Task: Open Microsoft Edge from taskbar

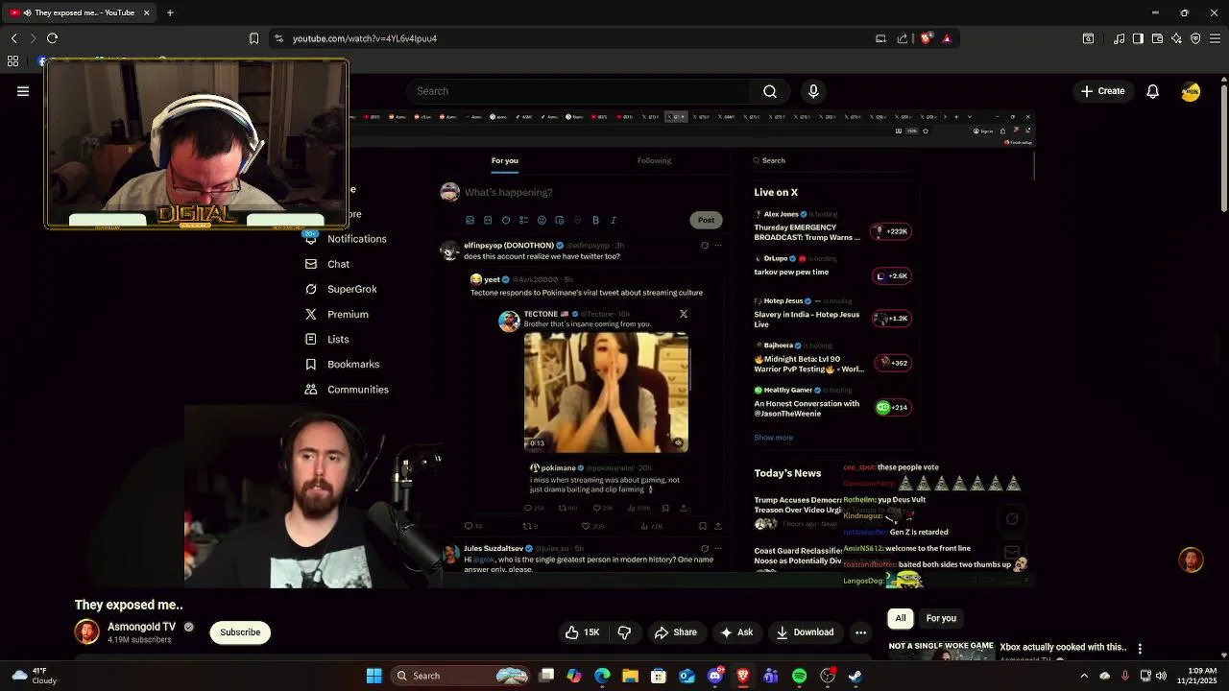Action: (x=602, y=676)
